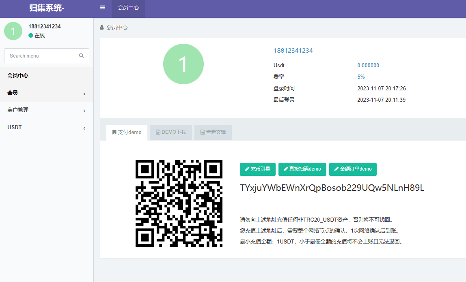
Task: Open the 会员中心 item in the top navigation
Action: [x=128, y=7]
